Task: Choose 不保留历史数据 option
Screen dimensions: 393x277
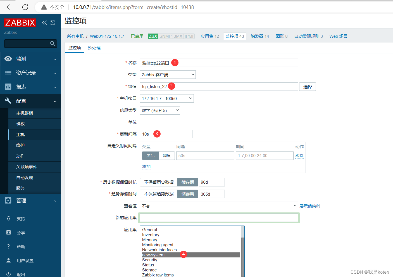Action: 159,182
